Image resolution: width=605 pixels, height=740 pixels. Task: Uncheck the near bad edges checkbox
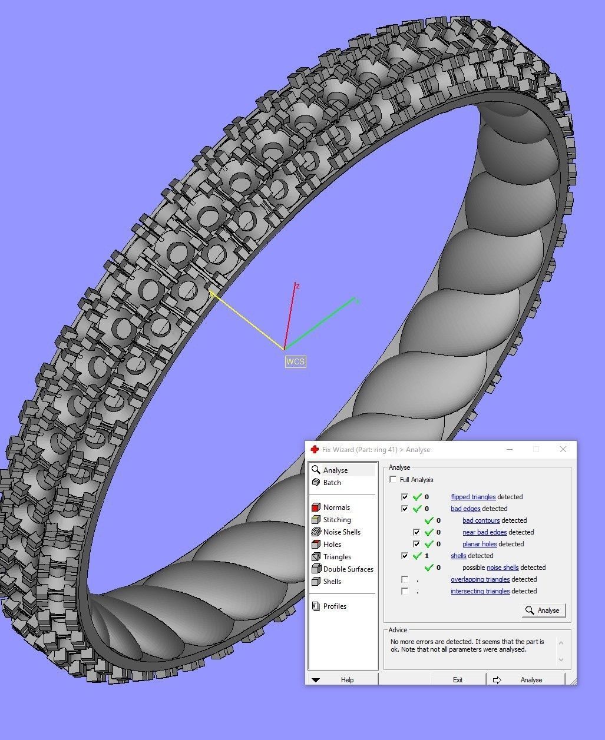coord(416,532)
